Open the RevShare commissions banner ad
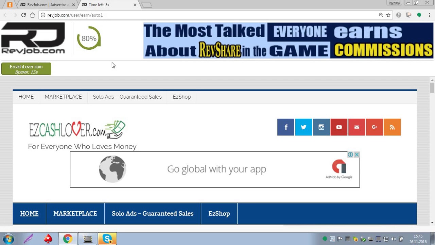The image size is (435, 245). click(x=288, y=40)
